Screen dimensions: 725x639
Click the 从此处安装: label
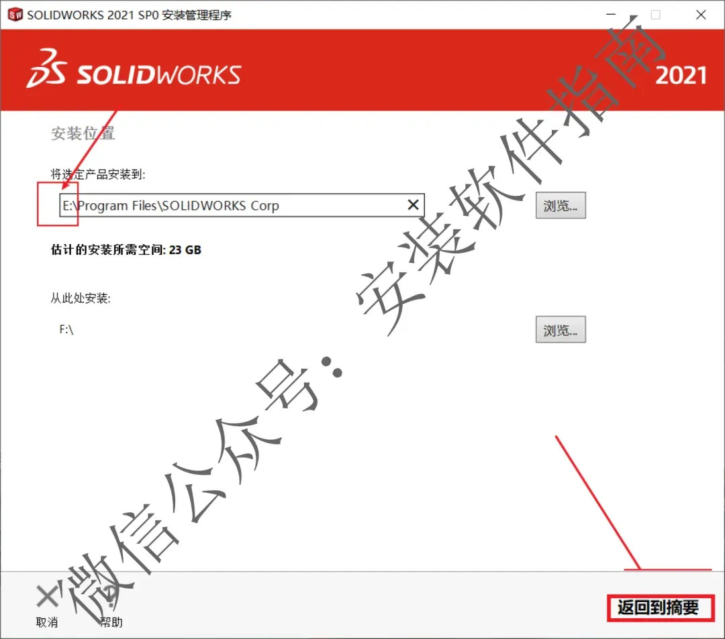tap(81, 298)
